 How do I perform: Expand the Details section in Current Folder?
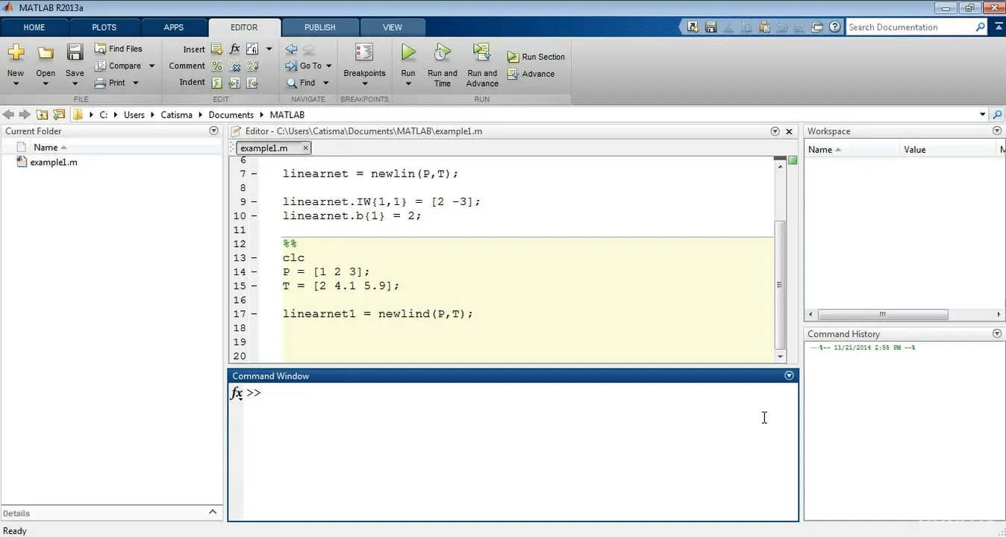(x=213, y=512)
